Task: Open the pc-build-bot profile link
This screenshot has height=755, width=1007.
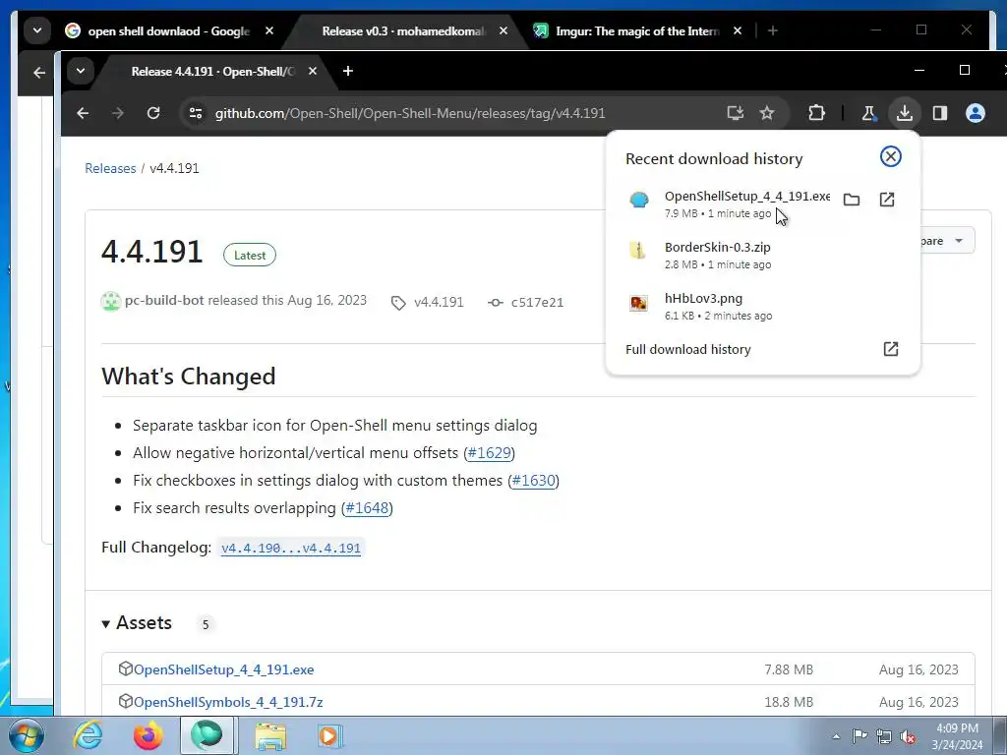Action: point(164,301)
